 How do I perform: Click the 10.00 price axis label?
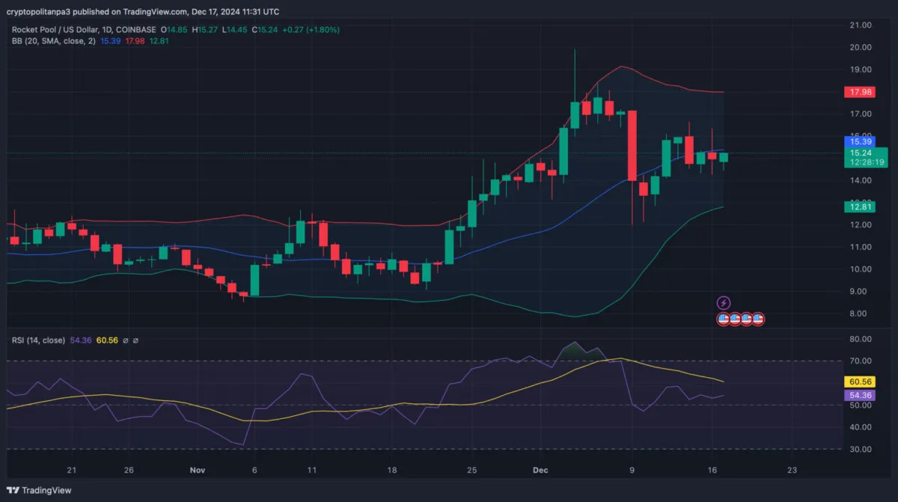(x=861, y=269)
